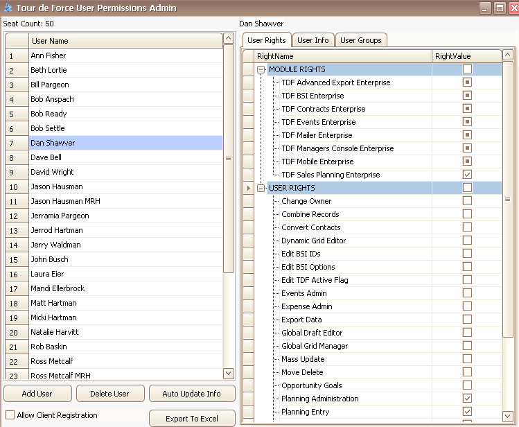Select user Bill Pargeon

125,85
